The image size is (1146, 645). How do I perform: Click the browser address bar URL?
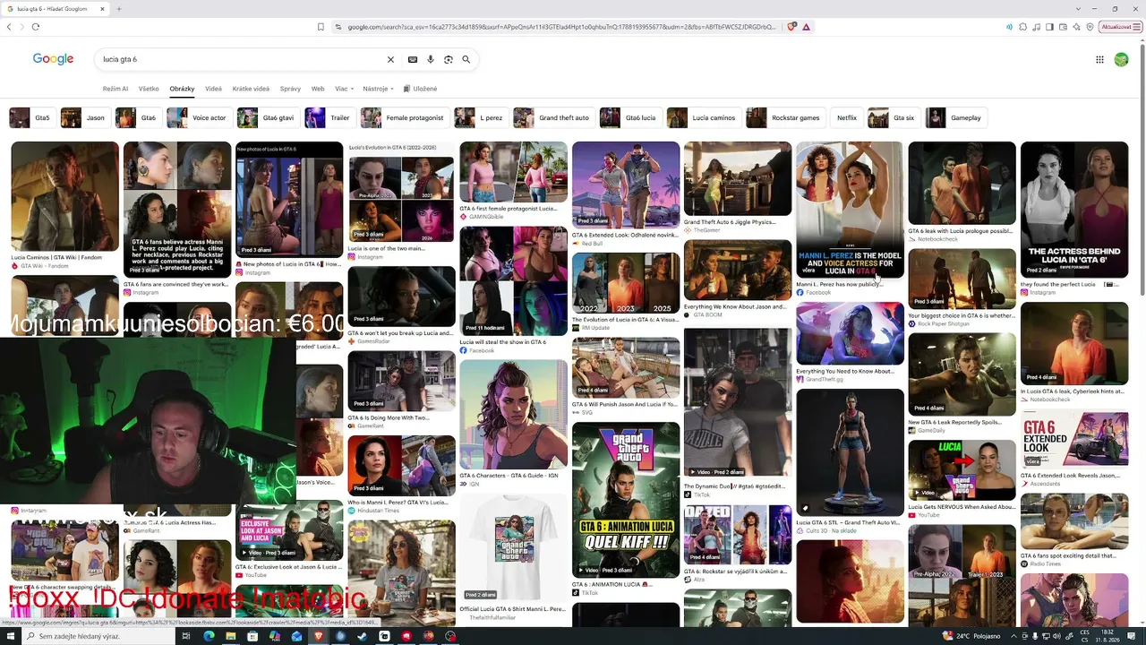[561, 27]
